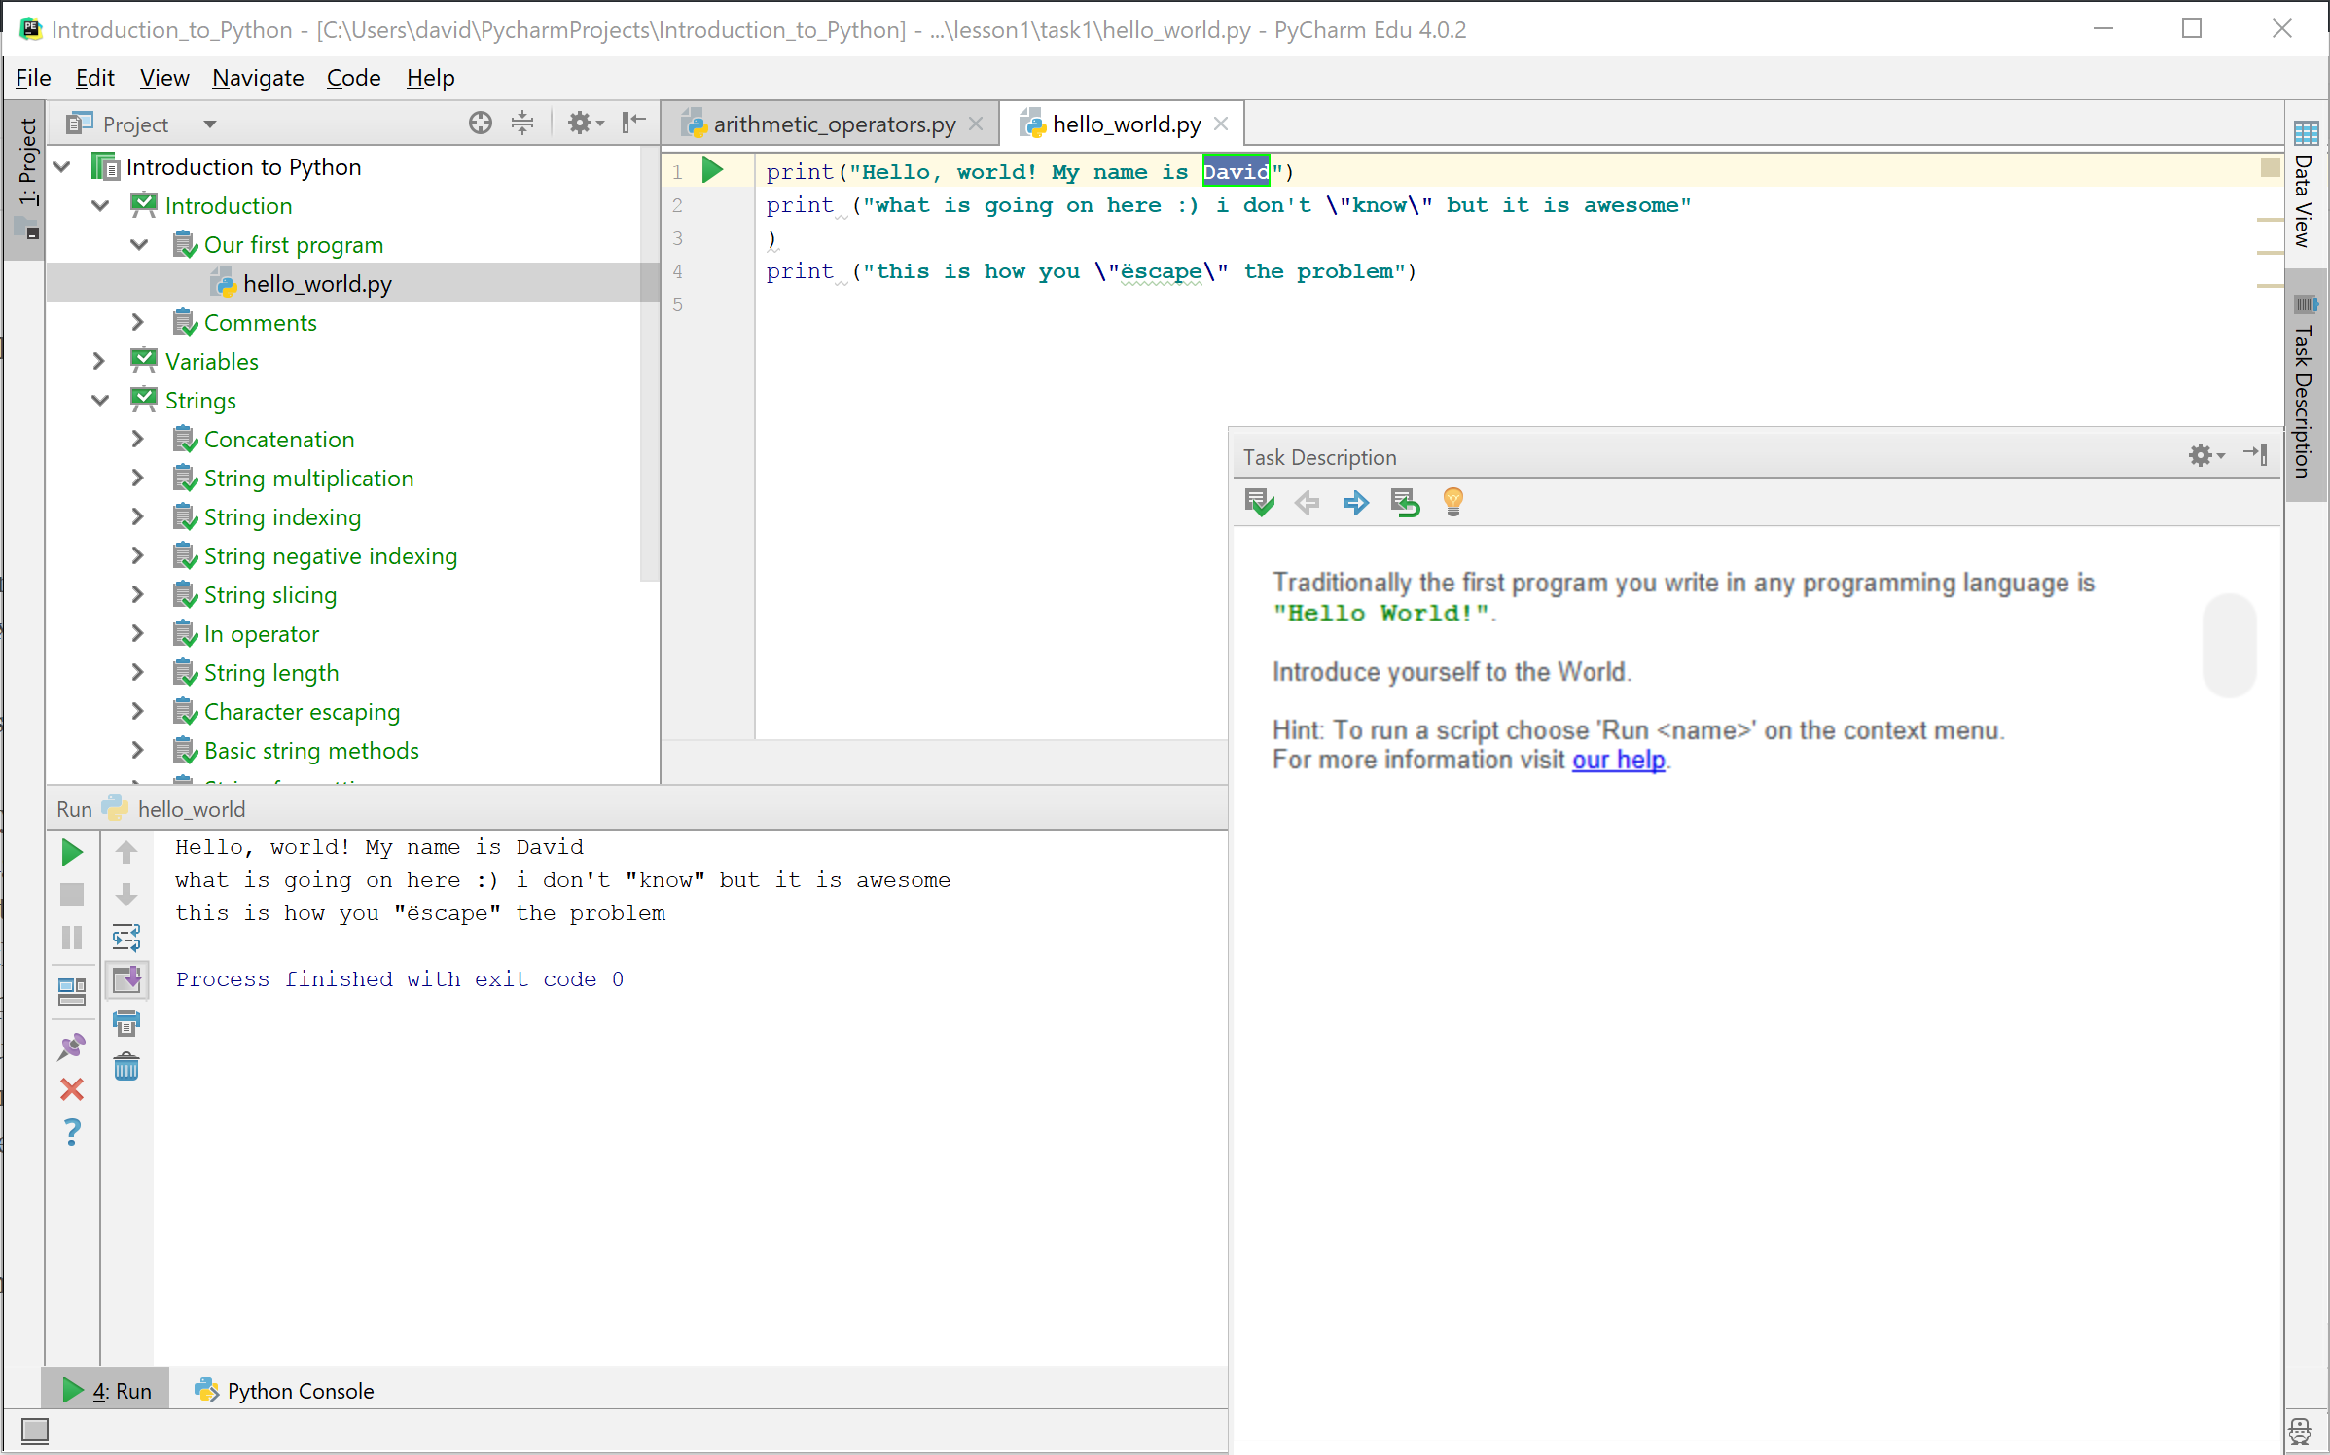Image resolution: width=2330 pixels, height=1455 pixels.
Task: Select hello_world.py in project tree
Action: (x=317, y=284)
